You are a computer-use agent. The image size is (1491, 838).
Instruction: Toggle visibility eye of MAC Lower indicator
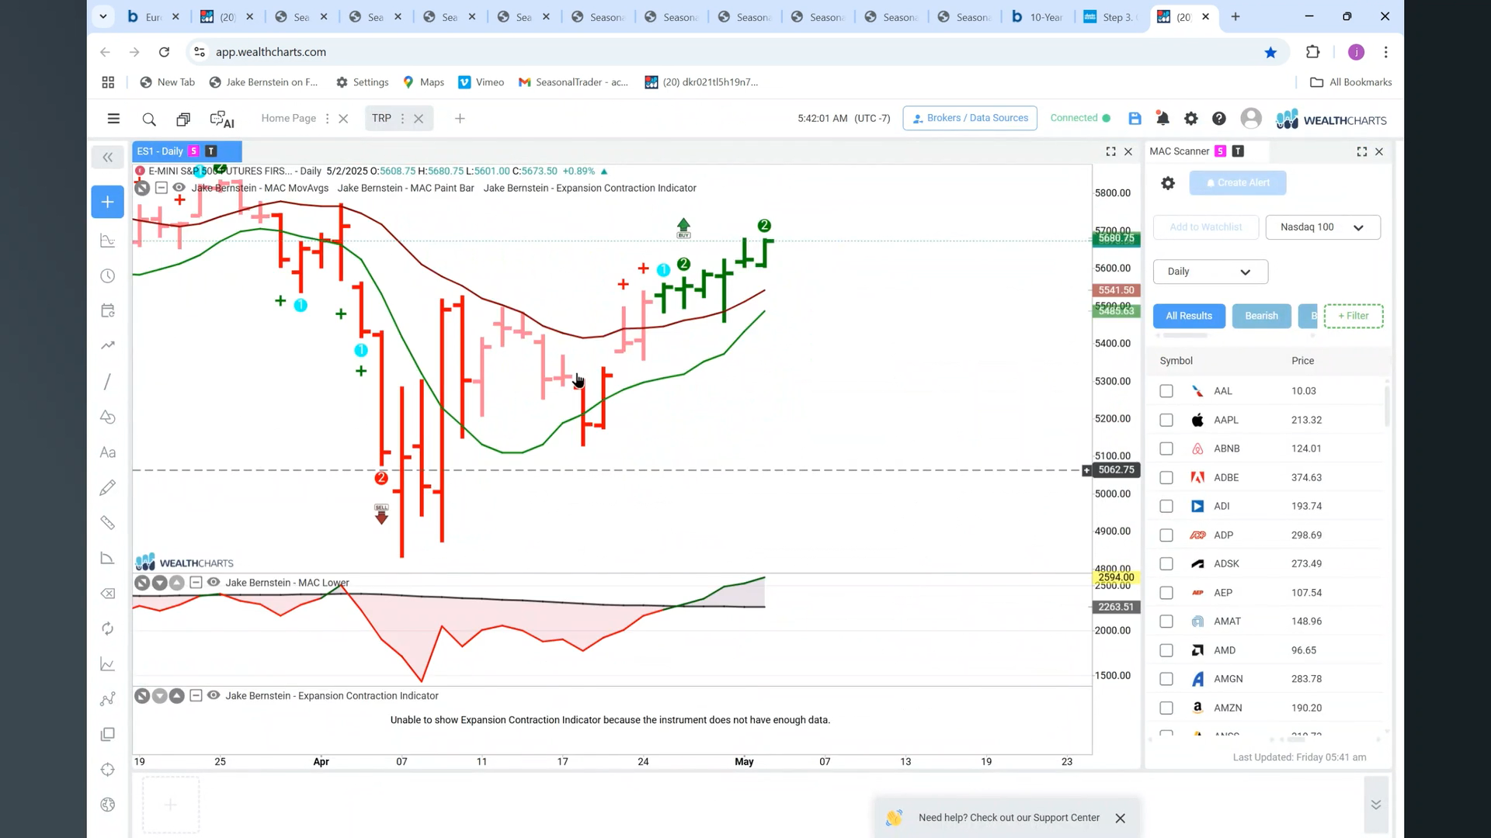(214, 582)
